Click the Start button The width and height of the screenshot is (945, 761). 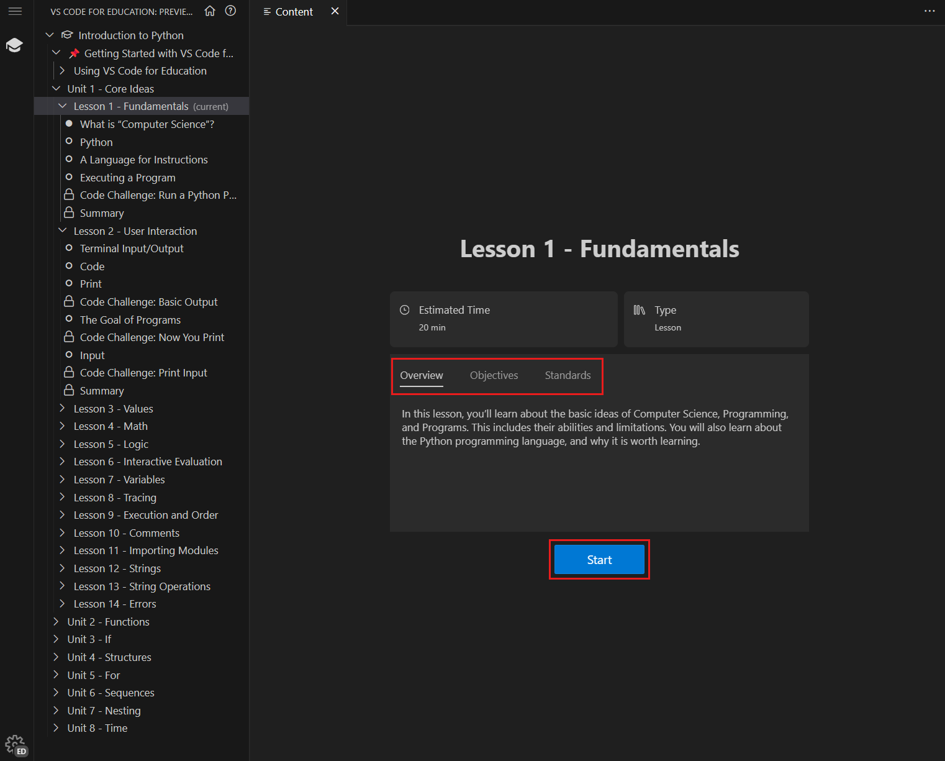[x=599, y=559]
